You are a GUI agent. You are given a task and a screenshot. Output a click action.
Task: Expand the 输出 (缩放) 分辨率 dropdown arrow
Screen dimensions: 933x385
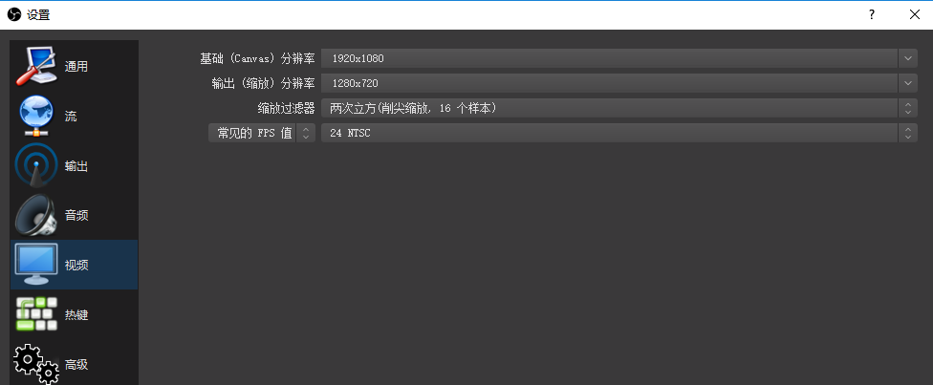tap(907, 83)
